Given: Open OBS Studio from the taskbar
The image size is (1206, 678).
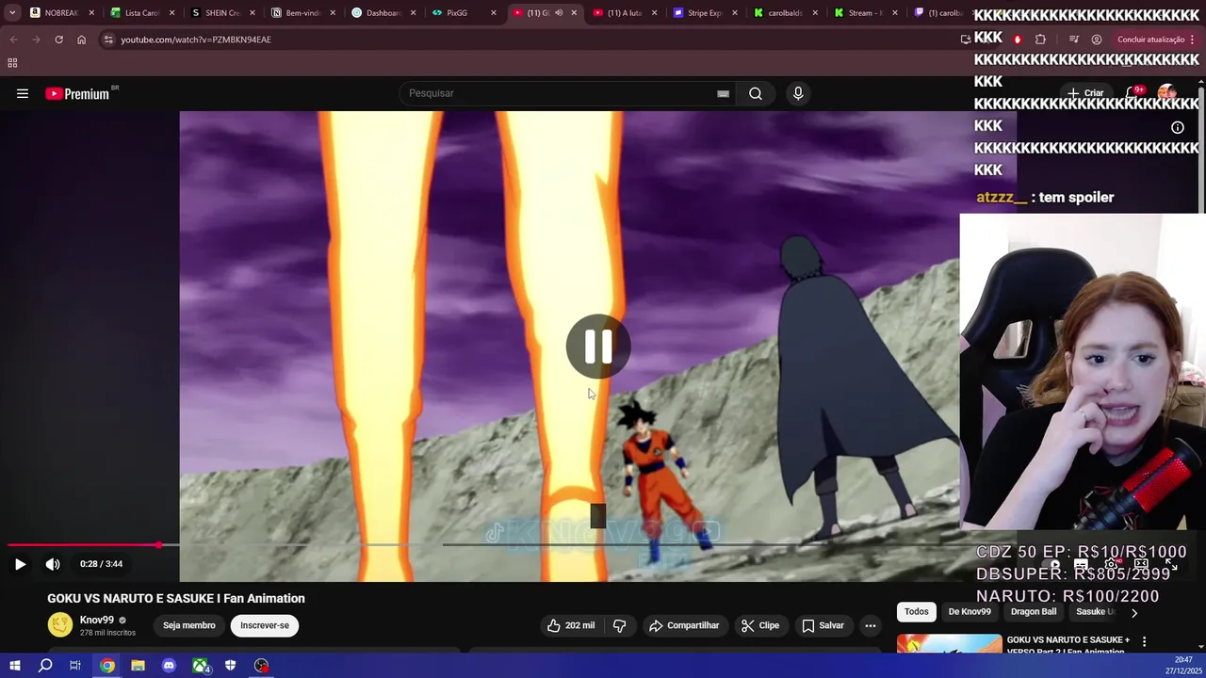Looking at the screenshot, I should tap(261, 666).
